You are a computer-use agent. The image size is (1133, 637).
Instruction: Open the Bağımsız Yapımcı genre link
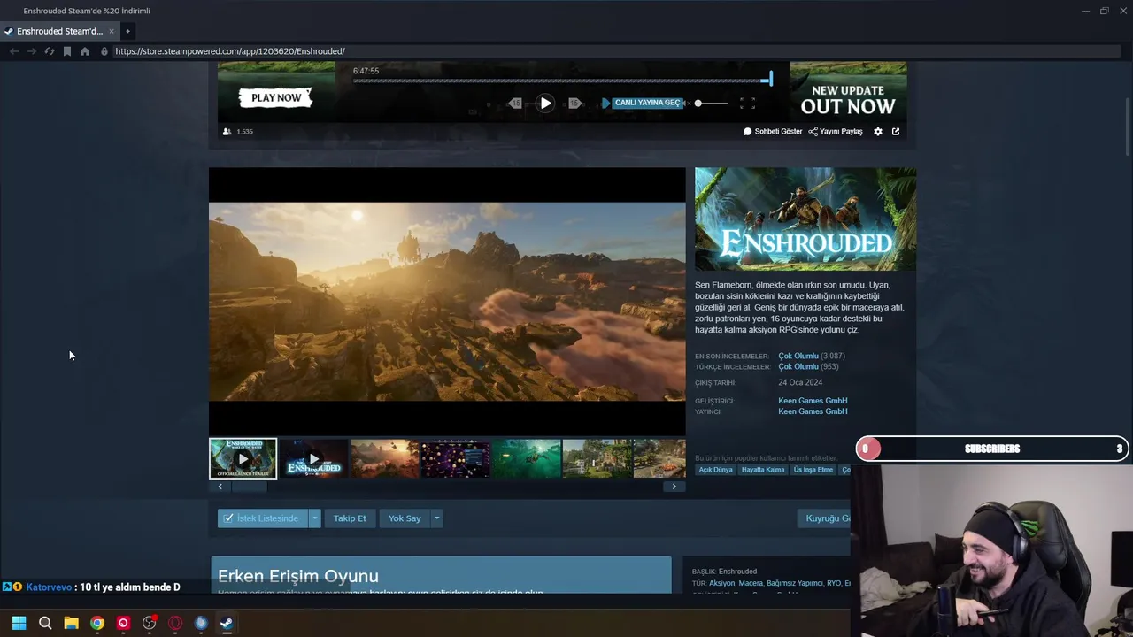(795, 583)
